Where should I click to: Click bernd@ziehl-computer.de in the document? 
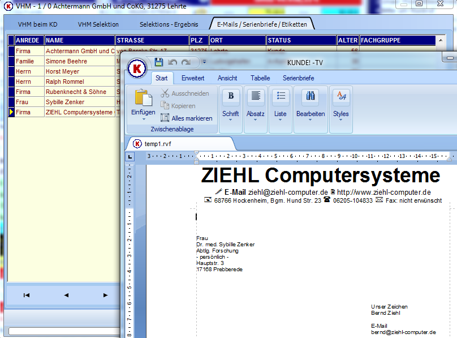click(x=403, y=332)
